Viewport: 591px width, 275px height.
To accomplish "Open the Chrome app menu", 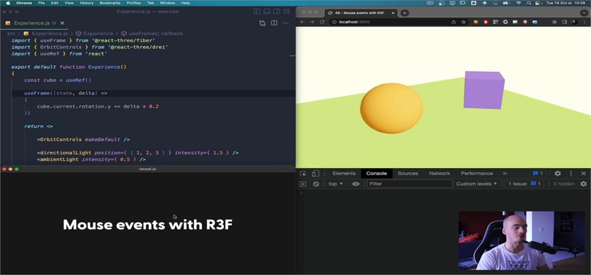I will click(24, 2).
